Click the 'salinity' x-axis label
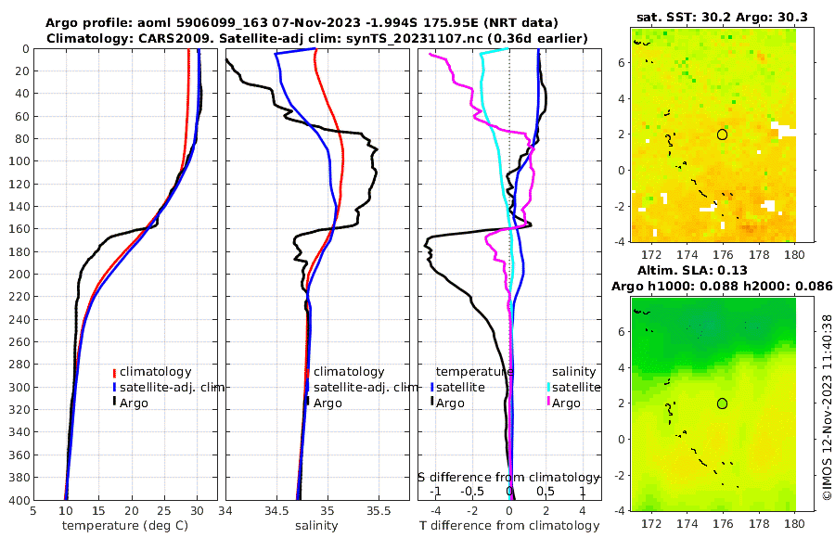The width and height of the screenshot is (835, 538). tap(316, 526)
